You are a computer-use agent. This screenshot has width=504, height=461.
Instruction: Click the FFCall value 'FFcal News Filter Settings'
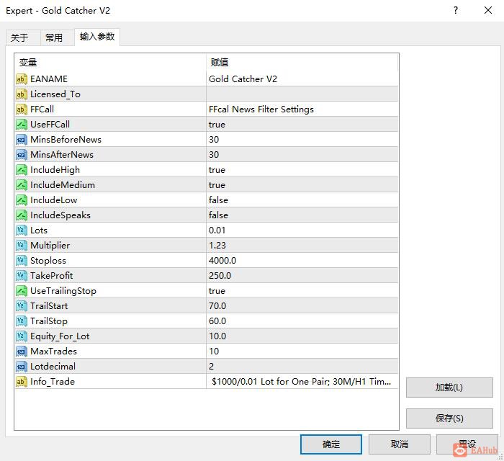pyautogui.click(x=261, y=109)
